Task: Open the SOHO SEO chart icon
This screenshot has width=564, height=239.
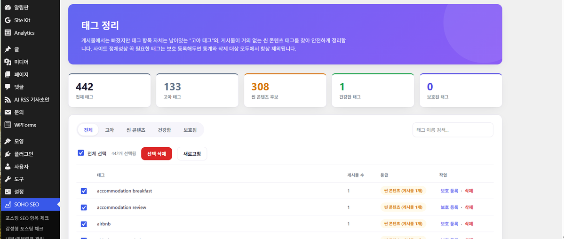Action: pyautogui.click(x=8, y=205)
